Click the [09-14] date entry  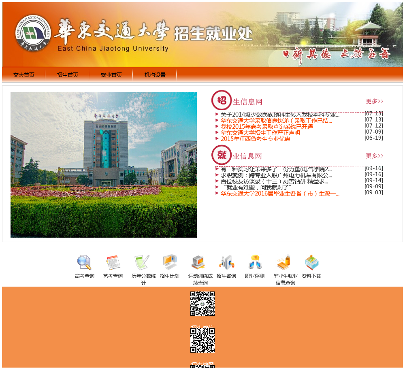pos(374,180)
